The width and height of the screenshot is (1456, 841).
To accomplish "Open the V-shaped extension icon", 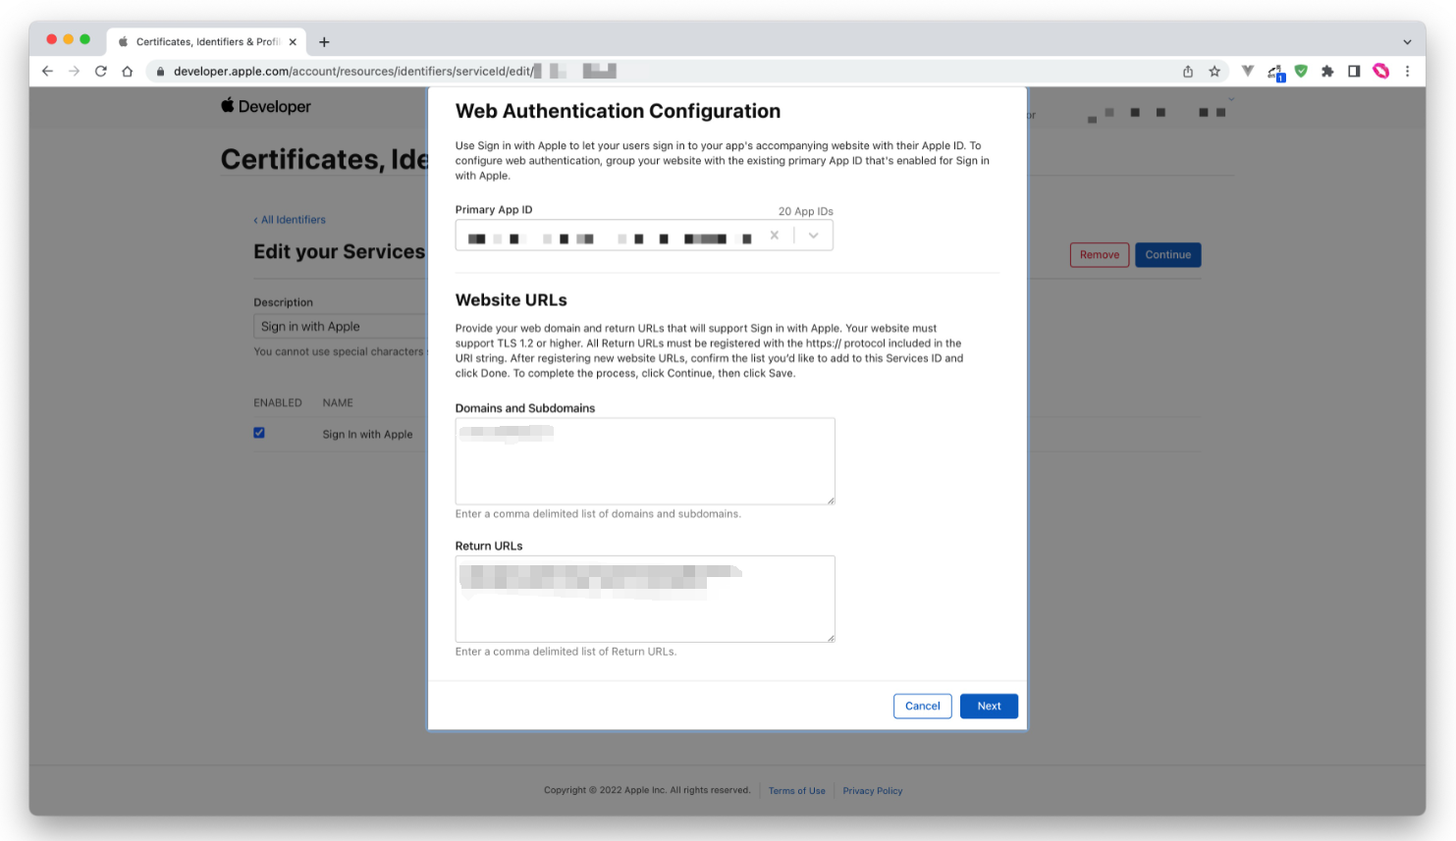I will (1248, 71).
